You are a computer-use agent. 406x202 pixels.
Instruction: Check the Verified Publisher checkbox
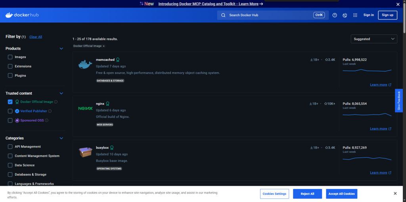coord(10,111)
